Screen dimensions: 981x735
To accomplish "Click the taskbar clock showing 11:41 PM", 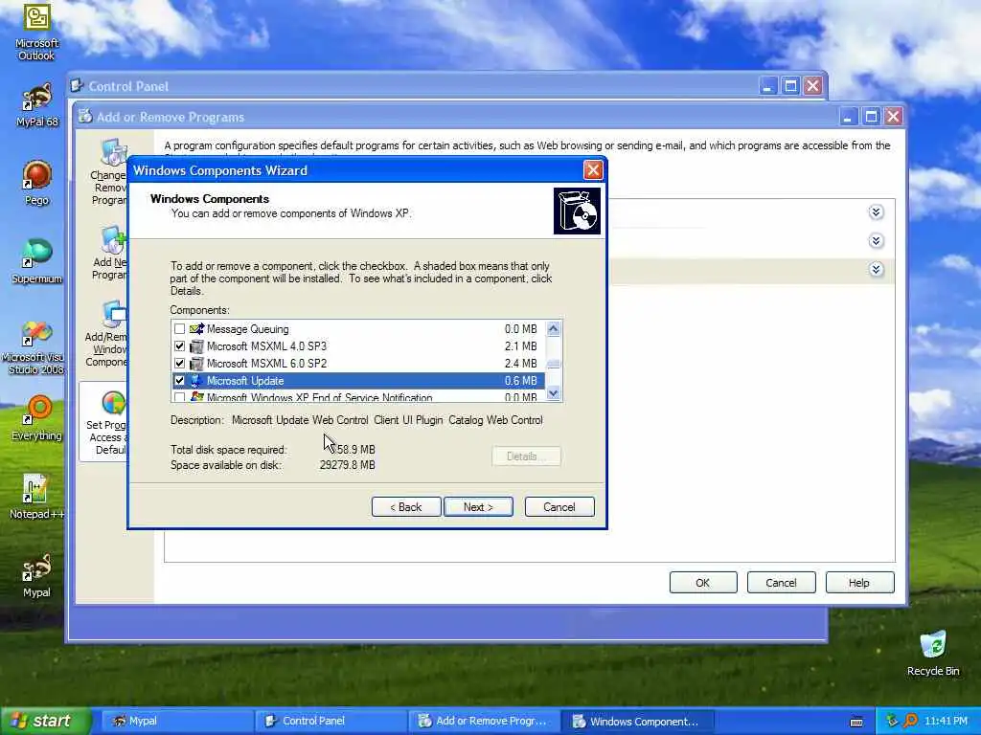I will click(946, 722).
